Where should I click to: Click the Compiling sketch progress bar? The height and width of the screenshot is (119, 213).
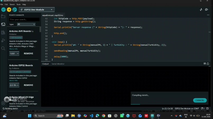click(169, 104)
